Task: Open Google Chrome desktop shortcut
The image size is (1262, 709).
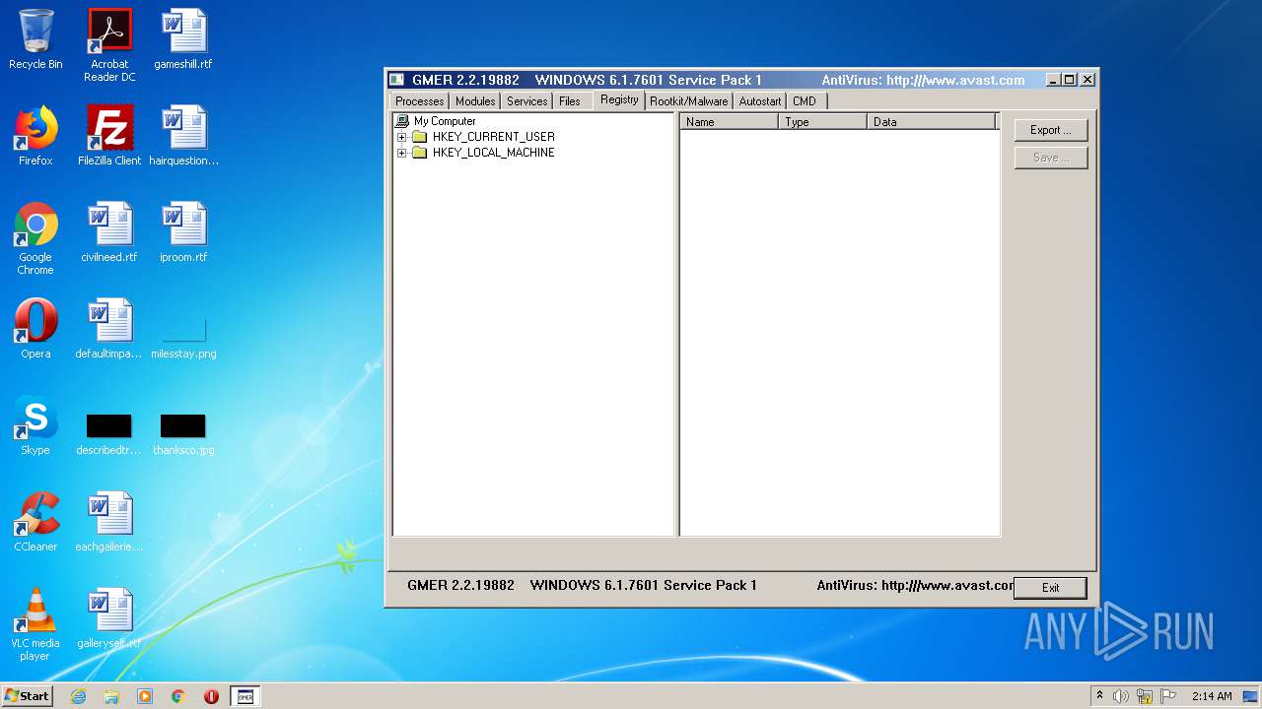Action: pyautogui.click(x=35, y=238)
